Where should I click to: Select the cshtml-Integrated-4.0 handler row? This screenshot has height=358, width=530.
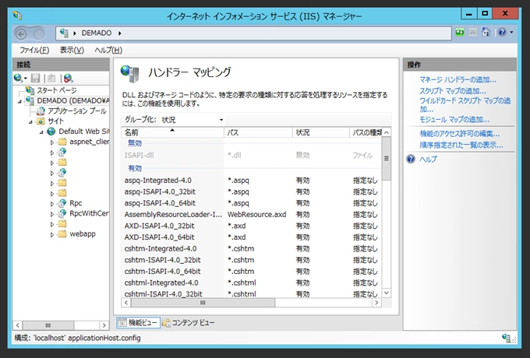click(x=252, y=283)
